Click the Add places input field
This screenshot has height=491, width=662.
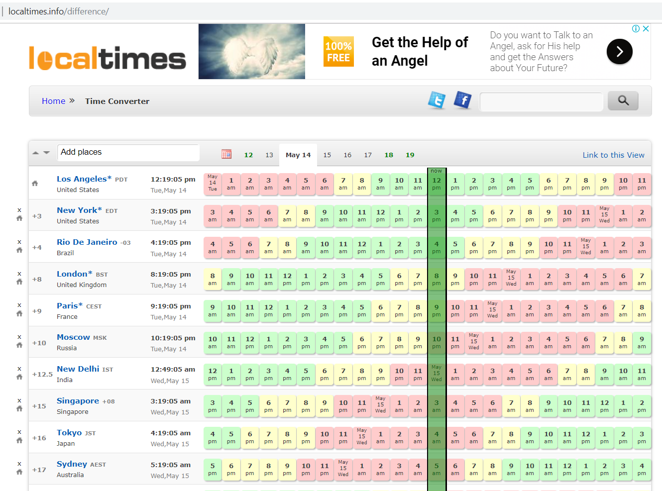click(128, 153)
